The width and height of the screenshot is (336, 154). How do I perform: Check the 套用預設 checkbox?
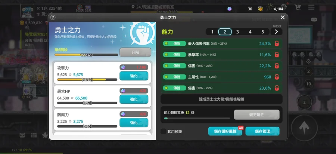[x=163, y=131]
